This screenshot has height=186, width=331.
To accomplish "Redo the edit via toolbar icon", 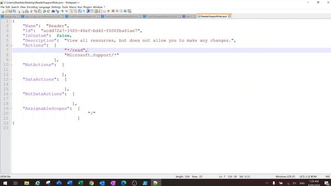I will tap(49, 11).
